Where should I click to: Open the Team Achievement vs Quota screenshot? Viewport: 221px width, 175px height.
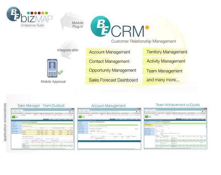point(175,128)
